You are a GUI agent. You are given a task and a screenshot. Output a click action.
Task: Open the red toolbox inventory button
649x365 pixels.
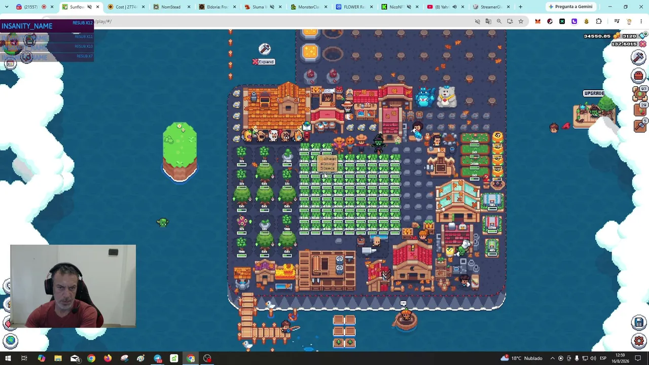click(638, 76)
